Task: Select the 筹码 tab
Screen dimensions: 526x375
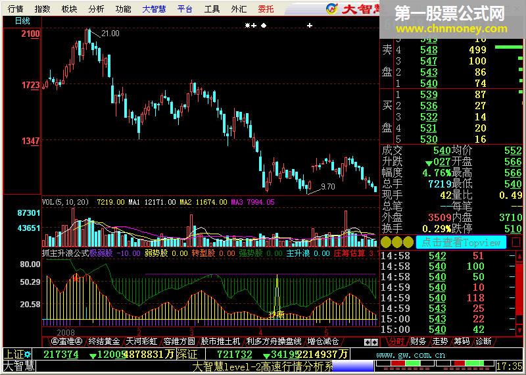Action: tap(462, 341)
